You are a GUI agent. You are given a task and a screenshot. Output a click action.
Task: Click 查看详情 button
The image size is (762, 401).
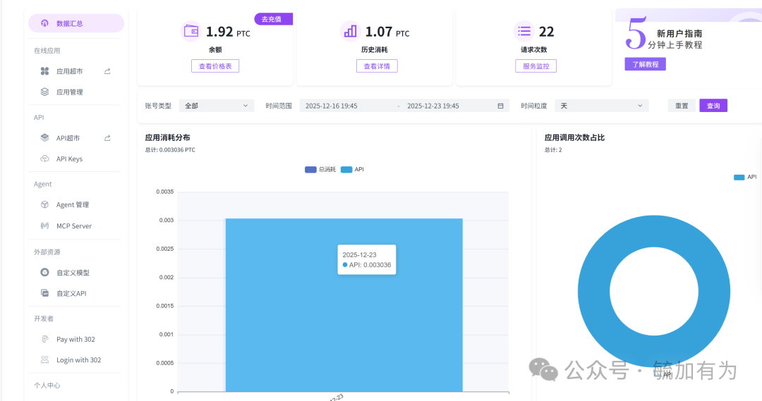coord(377,66)
